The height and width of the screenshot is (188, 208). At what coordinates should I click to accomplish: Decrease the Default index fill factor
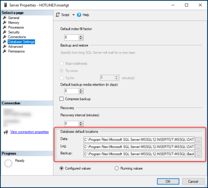click(81, 39)
